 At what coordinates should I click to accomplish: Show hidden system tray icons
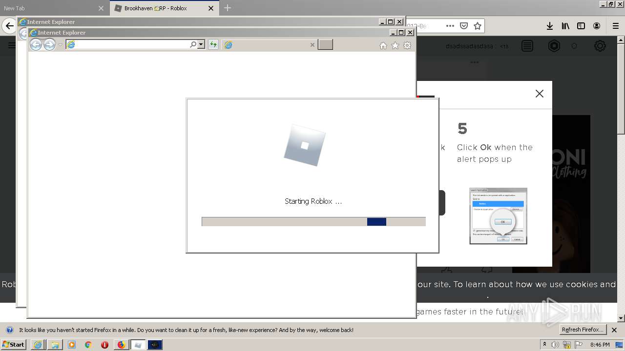click(x=545, y=345)
